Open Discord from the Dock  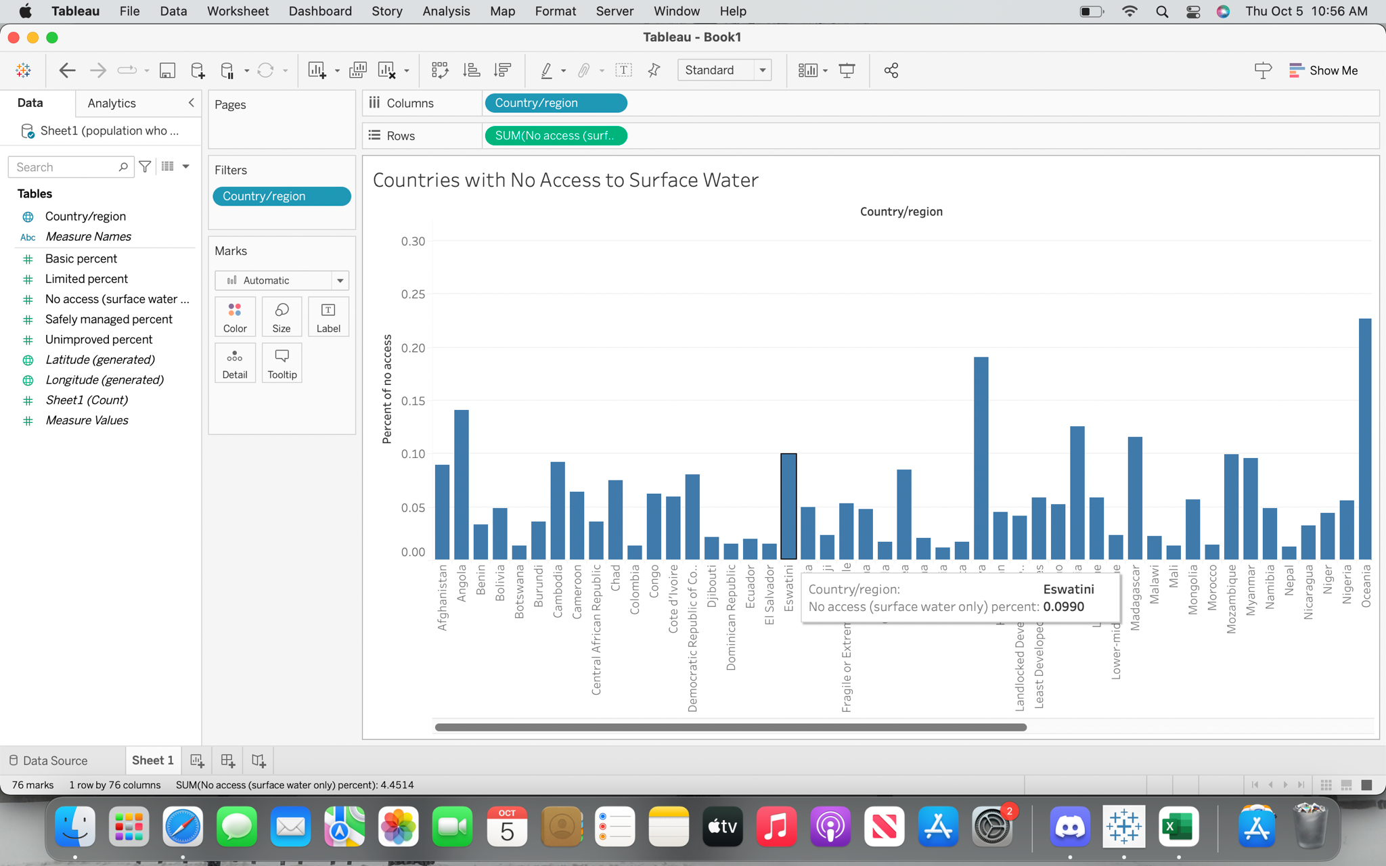point(1070,826)
